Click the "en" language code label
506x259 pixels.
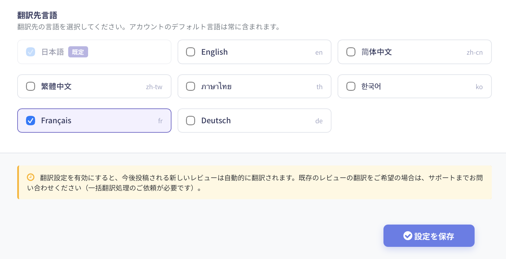coord(319,52)
